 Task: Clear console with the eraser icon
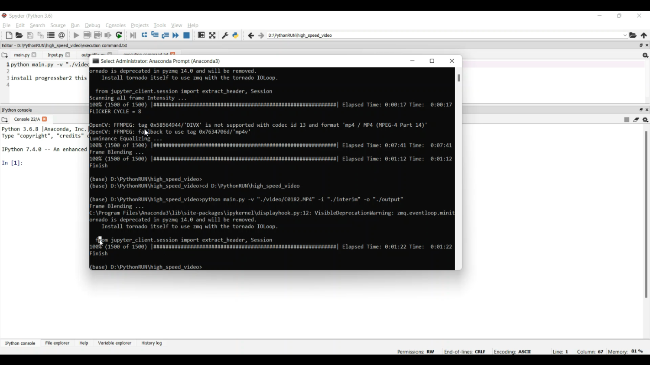[x=636, y=120]
